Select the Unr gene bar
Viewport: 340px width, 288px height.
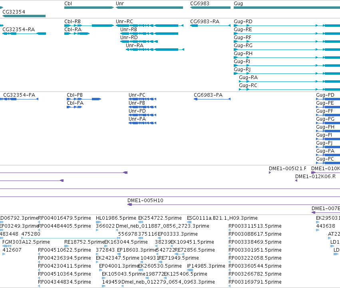point(149,8)
